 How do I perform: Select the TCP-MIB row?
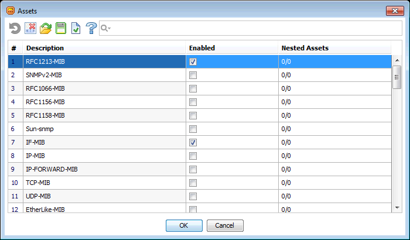tap(200, 183)
